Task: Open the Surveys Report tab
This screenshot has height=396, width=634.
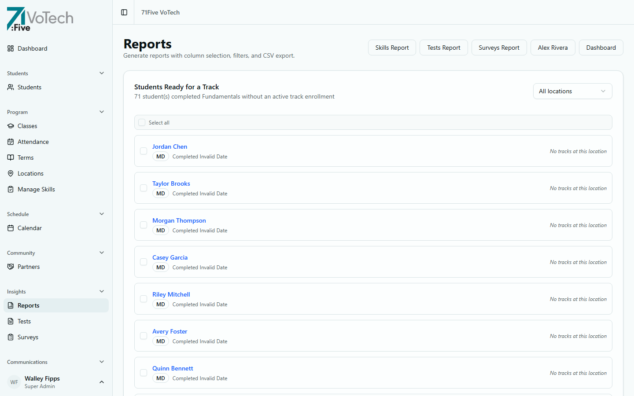Action: [x=499, y=47]
